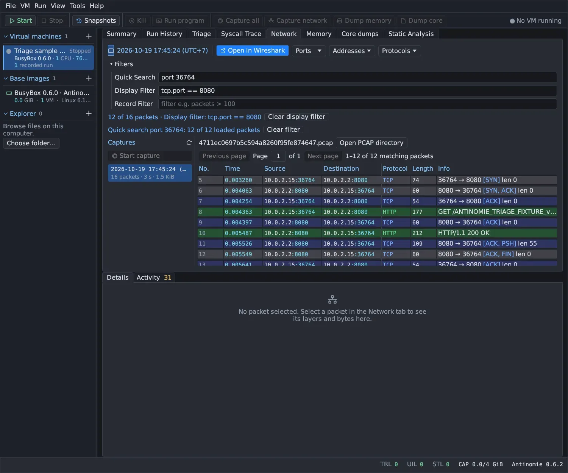
Task: Switch to the Syscall Trace tab
Action: 241,34
